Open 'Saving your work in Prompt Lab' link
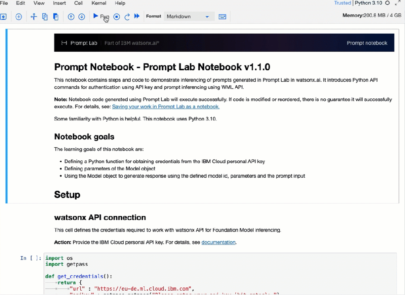 point(166,107)
